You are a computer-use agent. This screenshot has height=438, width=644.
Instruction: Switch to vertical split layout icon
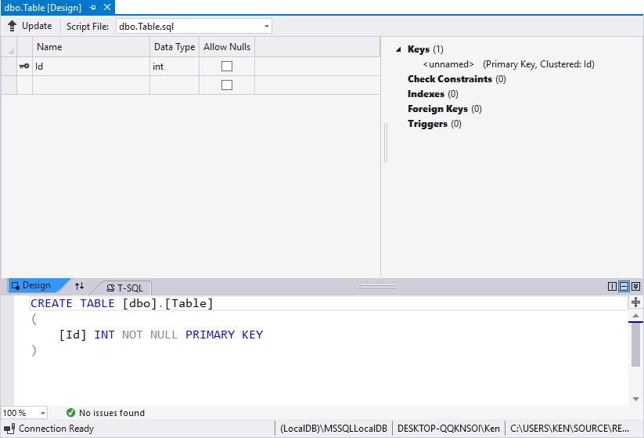point(612,286)
